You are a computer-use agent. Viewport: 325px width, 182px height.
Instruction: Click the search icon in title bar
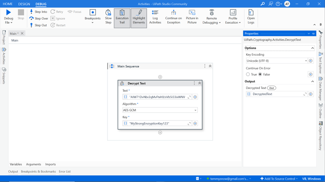point(263,4)
